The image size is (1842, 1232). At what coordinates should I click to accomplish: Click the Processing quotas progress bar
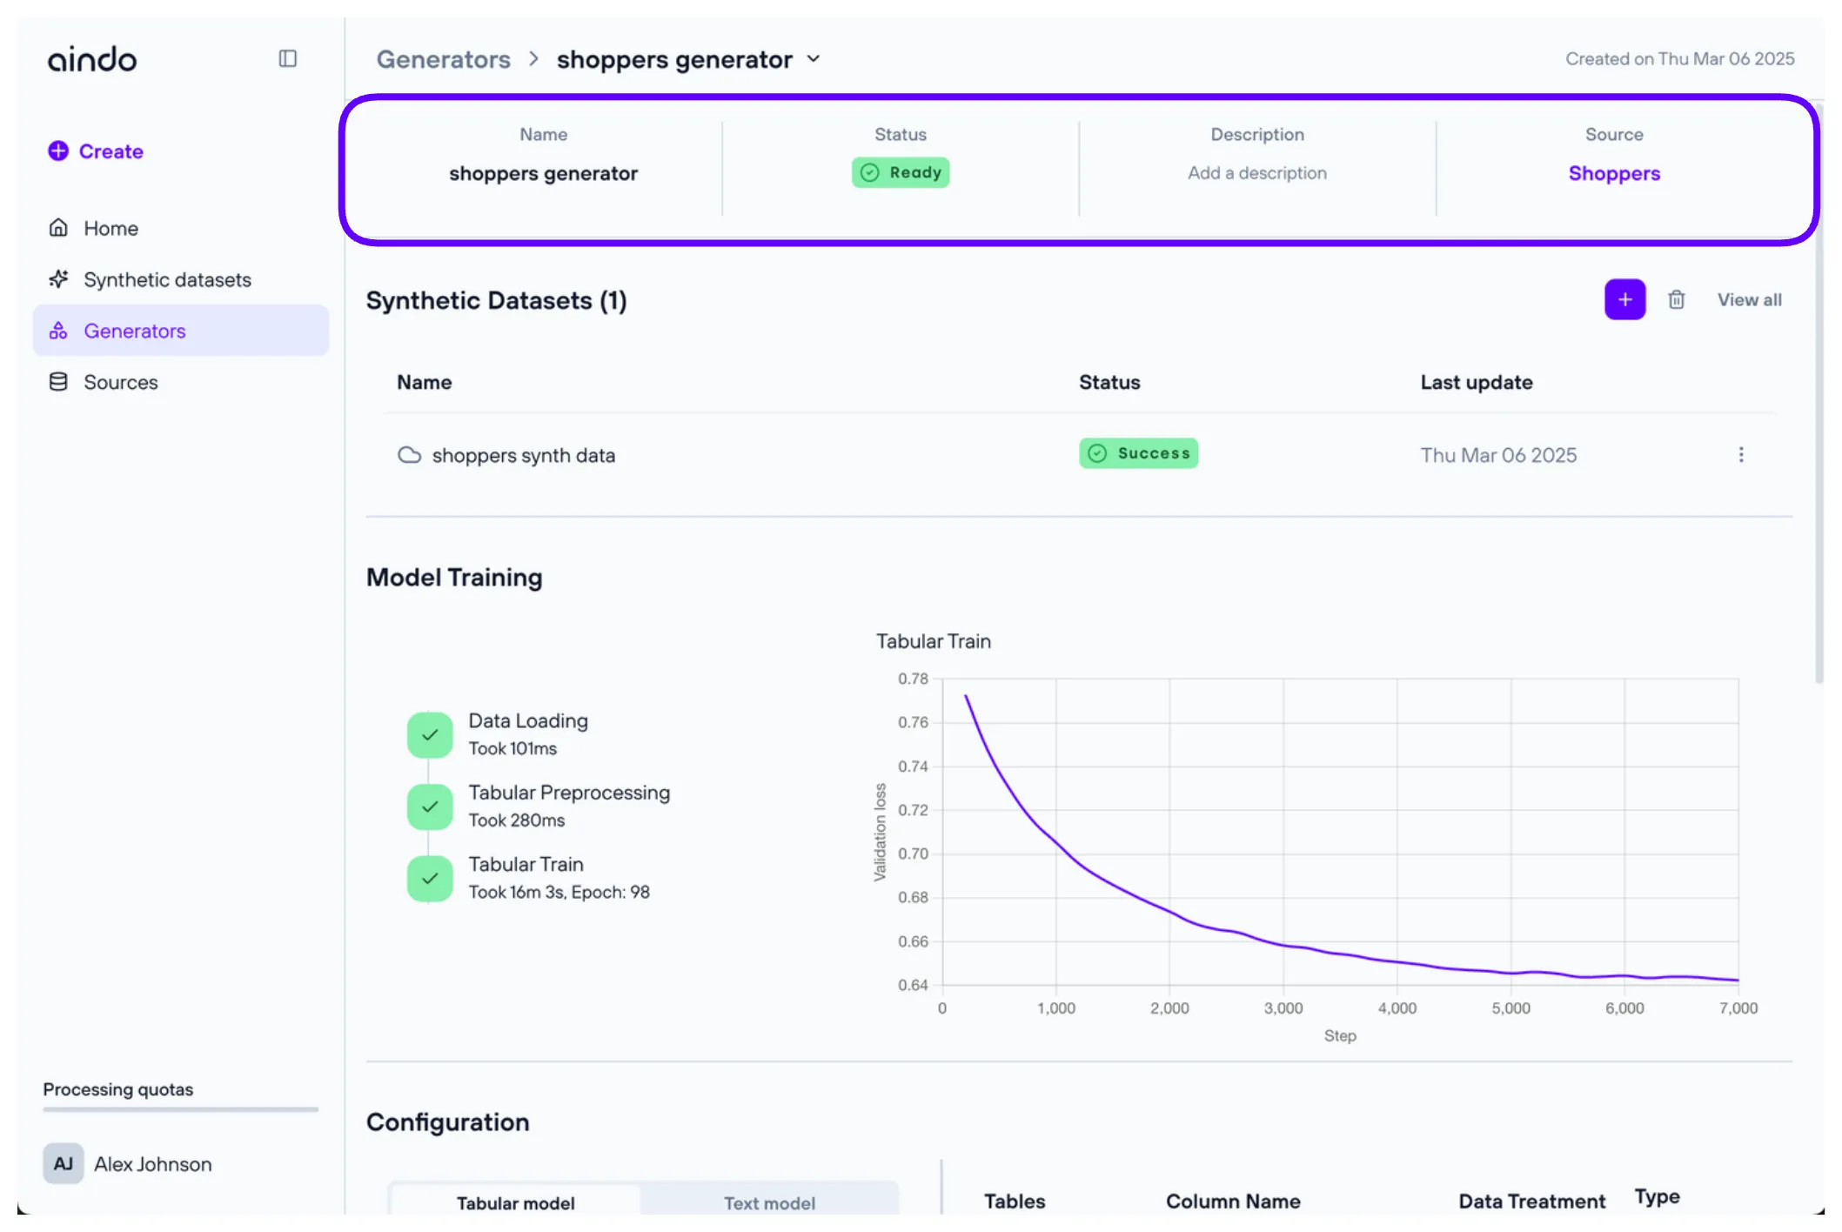pyautogui.click(x=180, y=1109)
